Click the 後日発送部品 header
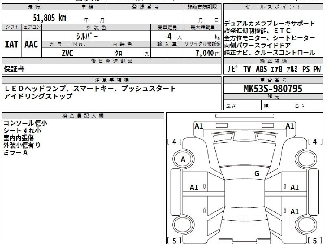This screenshot has height=244, width=325. point(112,61)
